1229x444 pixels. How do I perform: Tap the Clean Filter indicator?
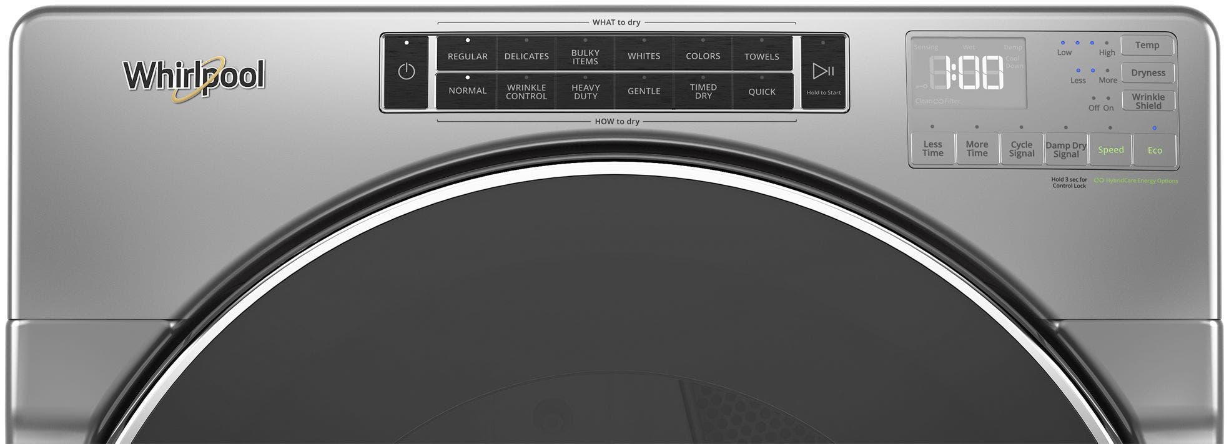click(x=937, y=101)
